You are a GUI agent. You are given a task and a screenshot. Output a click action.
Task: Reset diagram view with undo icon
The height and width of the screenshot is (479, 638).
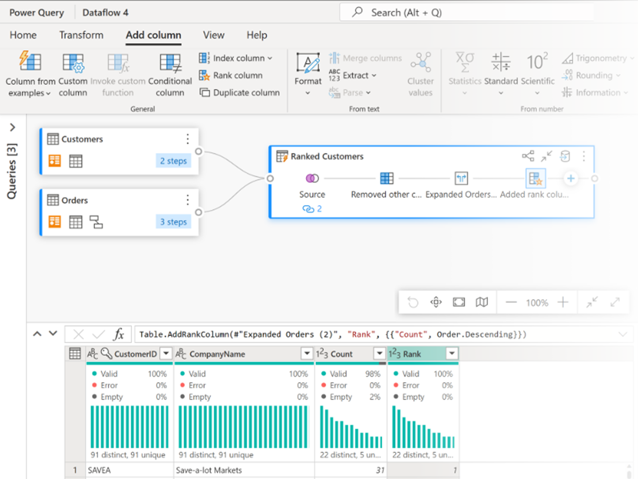point(413,302)
